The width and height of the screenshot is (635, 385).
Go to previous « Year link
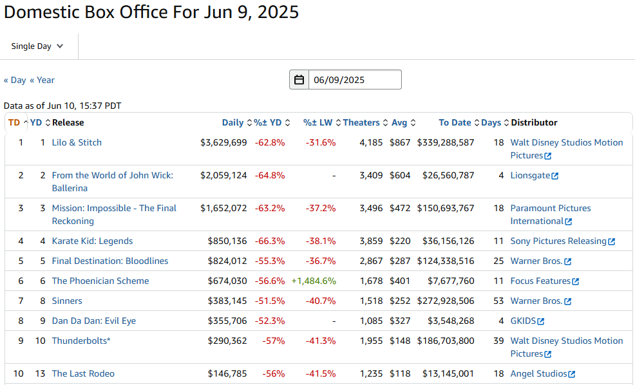click(42, 80)
